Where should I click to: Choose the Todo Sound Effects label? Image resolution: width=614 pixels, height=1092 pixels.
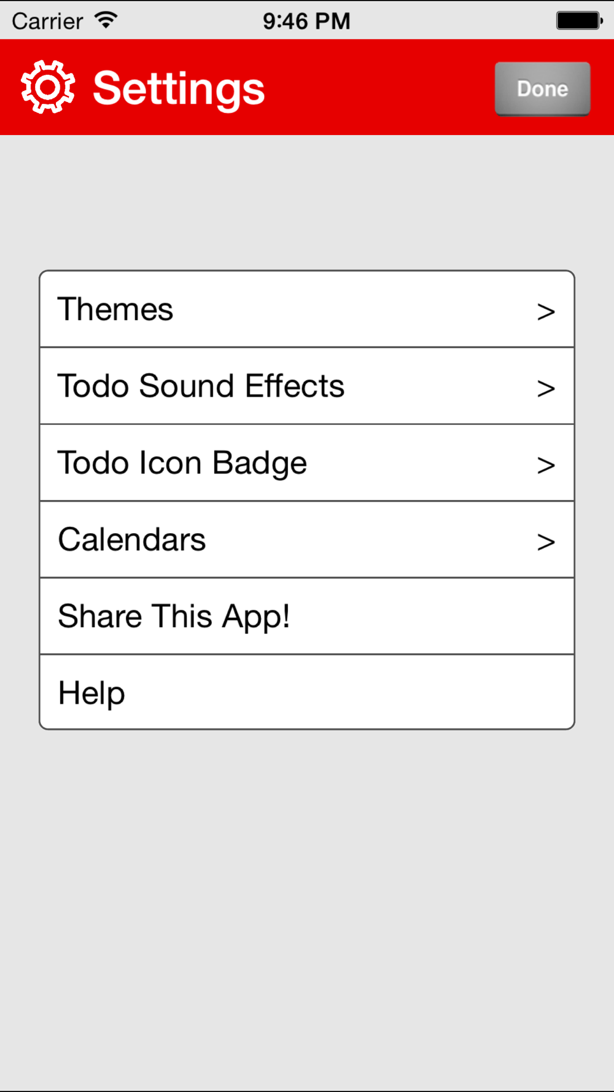[x=201, y=386]
